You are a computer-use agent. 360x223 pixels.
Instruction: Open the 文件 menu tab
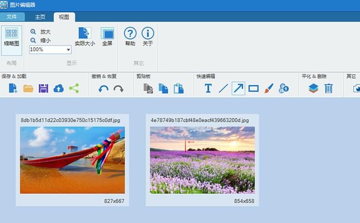[x=12, y=17]
